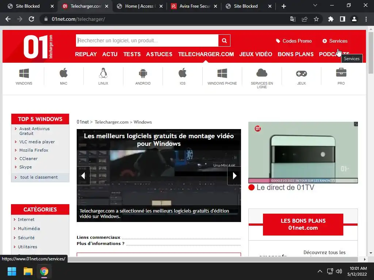Click the Telecharger.com breadcrumb link
Viewport: 374px width, 280px height.
(112, 122)
